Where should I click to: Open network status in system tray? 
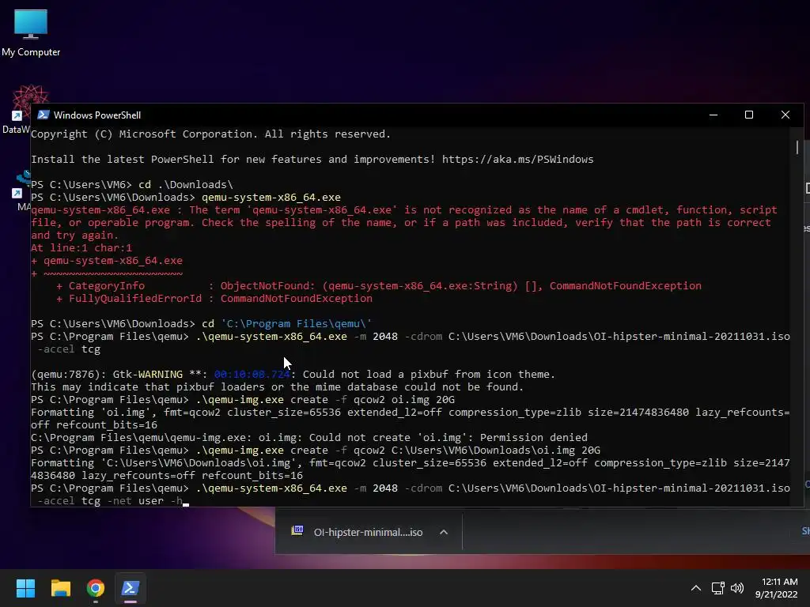click(x=717, y=588)
